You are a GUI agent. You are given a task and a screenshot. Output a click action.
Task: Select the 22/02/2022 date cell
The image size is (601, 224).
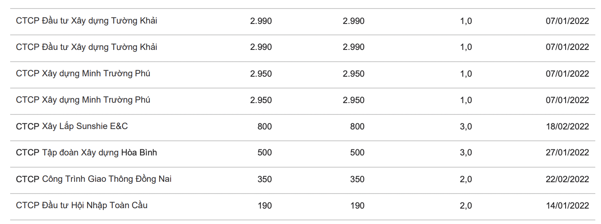(567, 179)
